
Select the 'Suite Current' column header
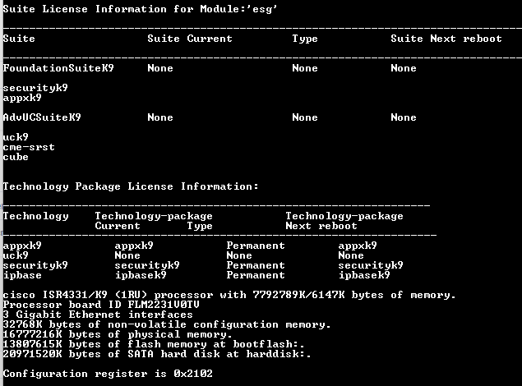click(190, 39)
